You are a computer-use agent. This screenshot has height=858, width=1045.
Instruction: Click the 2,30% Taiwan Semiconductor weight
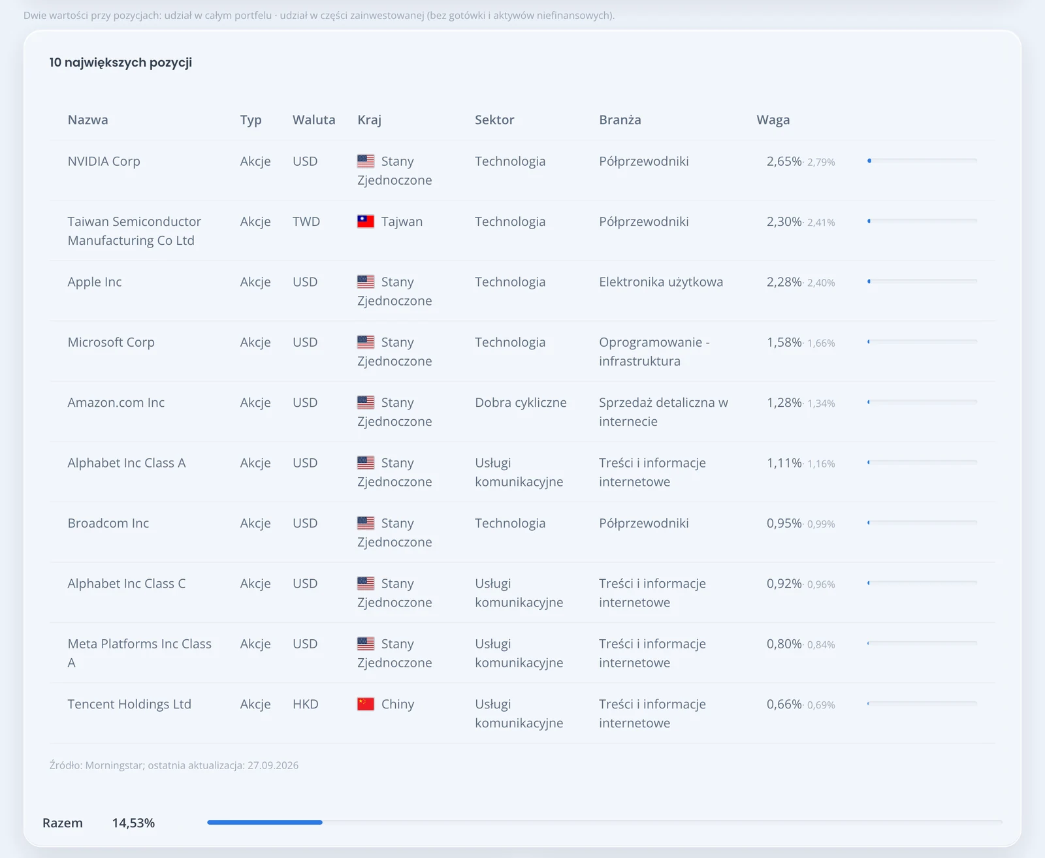[x=784, y=221]
